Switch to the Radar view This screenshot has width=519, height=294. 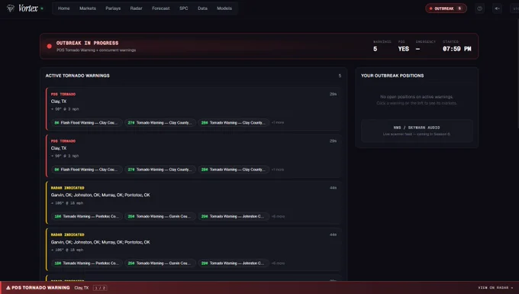pyautogui.click(x=136, y=8)
